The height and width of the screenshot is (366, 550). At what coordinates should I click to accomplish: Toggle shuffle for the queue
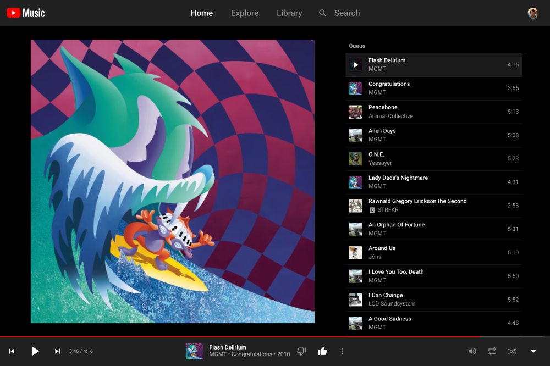(512, 351)
